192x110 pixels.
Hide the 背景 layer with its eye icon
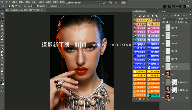pyautogui.click(x=163, y=98)
